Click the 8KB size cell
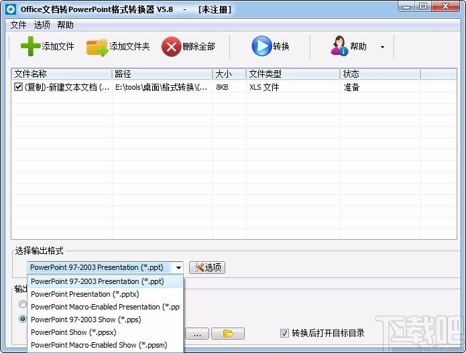Screen dimensions: 466x353 (223, 87)
